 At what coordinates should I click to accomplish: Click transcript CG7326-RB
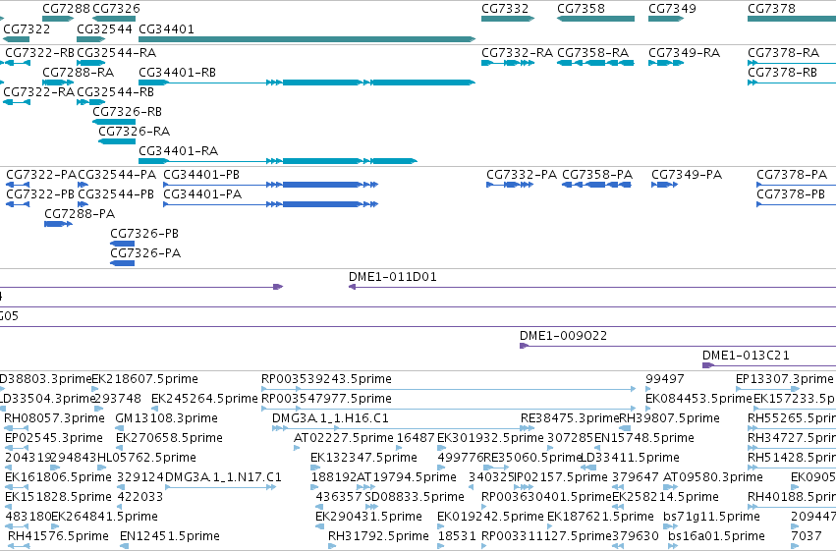coord(127,112)
